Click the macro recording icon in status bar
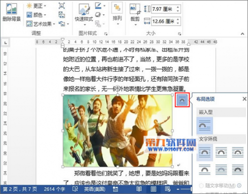The width and height of the screenshot is (248, 194). click(115, 189)
